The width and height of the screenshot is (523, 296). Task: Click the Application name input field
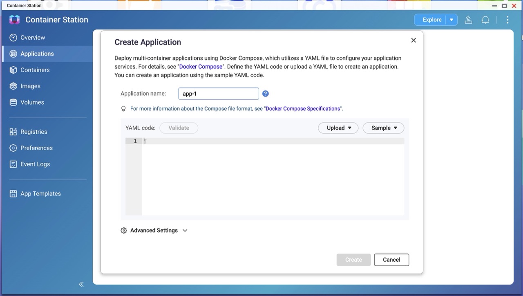click(219, 94)
